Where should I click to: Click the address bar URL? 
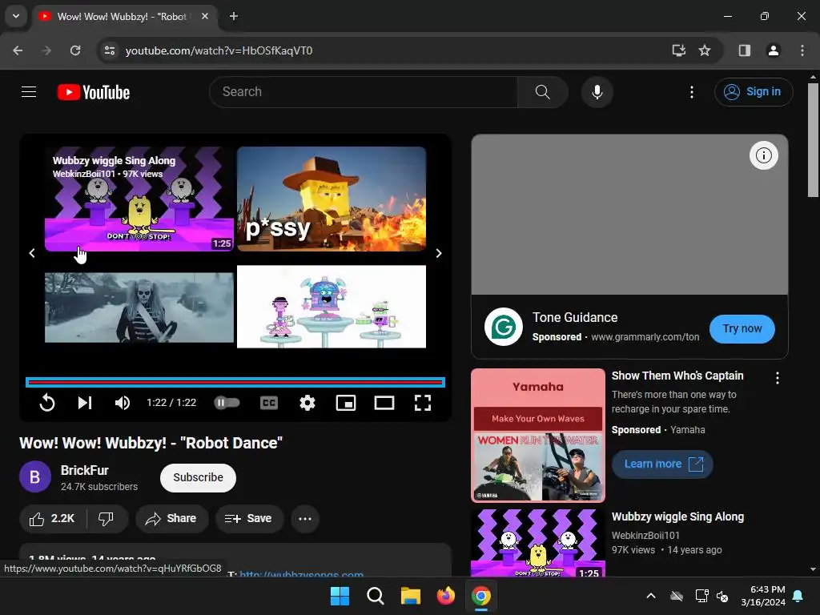pos(219,50)
